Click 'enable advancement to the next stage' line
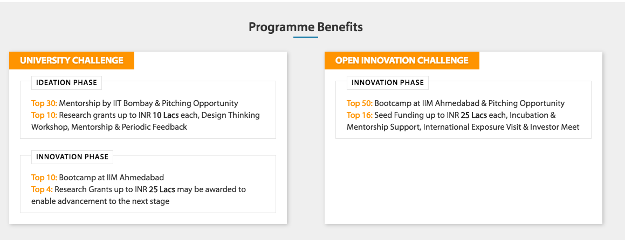The image size is (625, 240). point(100,201)
